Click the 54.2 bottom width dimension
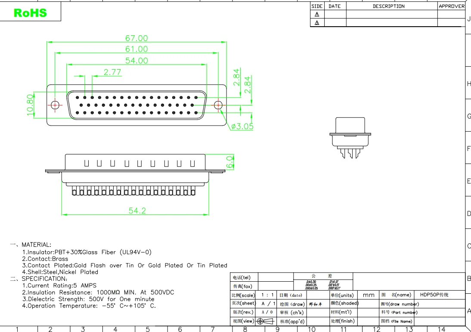Viewport: 471px width, 332px height. [x=137, y=211]
